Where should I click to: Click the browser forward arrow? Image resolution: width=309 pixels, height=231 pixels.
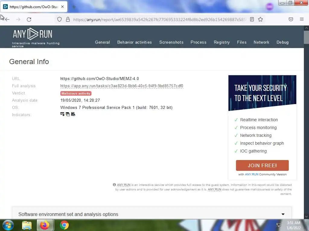(x=18, y=19)
